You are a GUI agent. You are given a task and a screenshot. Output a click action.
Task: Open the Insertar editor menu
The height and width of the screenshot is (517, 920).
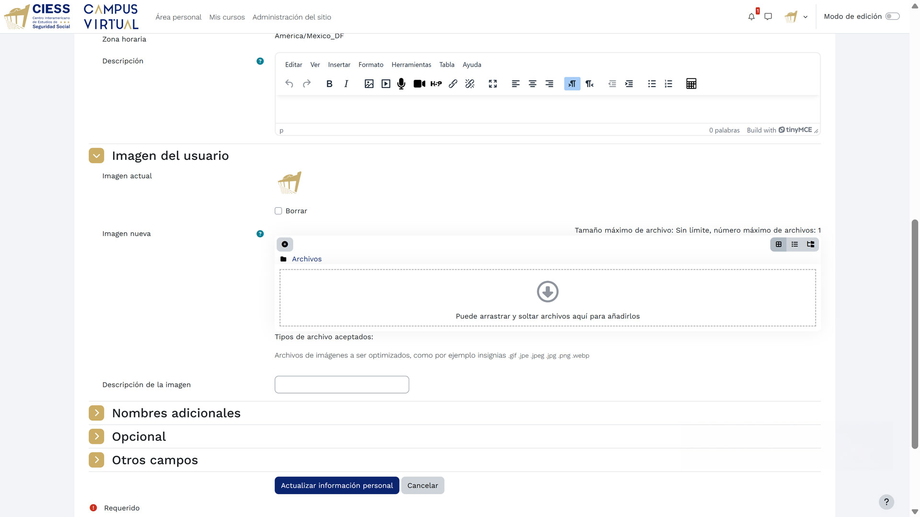[x=339, y=65]
